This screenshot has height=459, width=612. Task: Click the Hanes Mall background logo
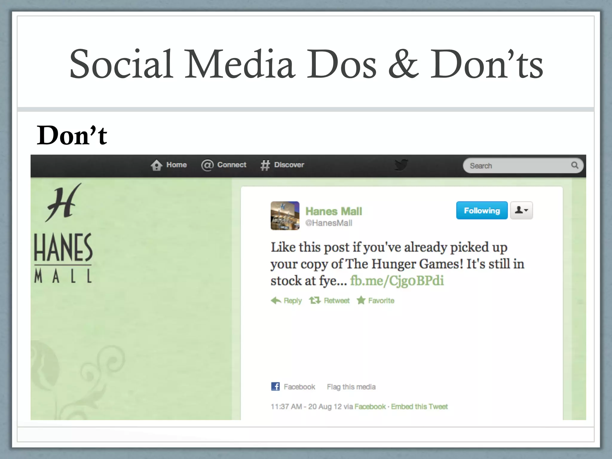pos(63,233)
